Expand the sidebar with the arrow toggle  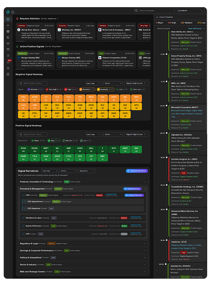click(x=13, y=12)
